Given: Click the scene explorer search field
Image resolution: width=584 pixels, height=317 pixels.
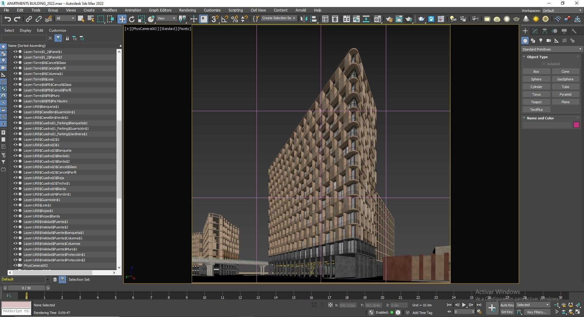Looking at the screenshot, I should click(24, 38).
